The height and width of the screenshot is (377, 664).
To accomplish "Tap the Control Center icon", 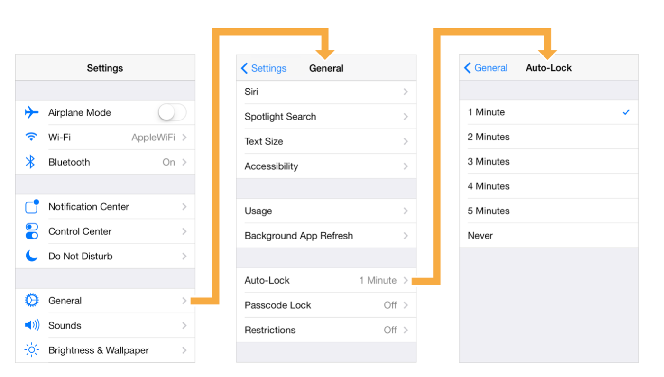I will (x=31, y=231).
